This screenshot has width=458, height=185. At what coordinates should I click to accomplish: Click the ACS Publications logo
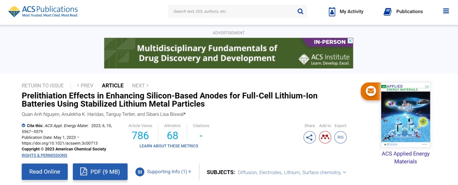(x=43, y=11)
